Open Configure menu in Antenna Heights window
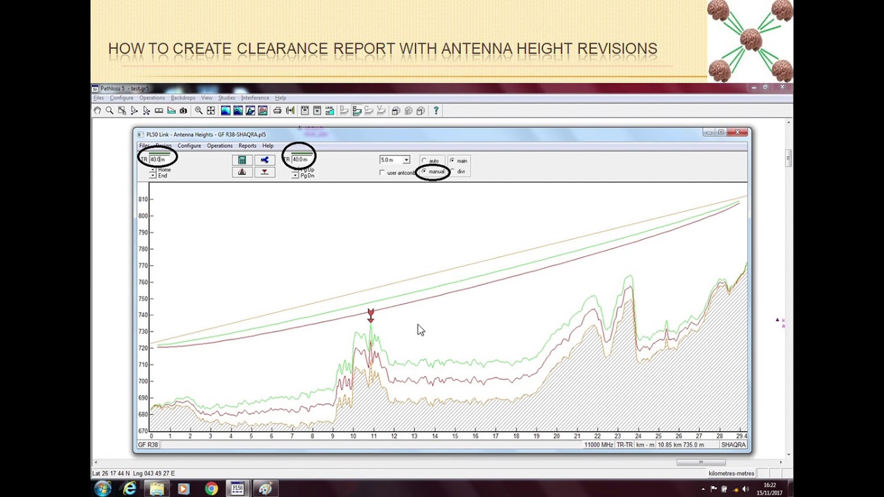 pyautogui.click(x=189, y=146)
